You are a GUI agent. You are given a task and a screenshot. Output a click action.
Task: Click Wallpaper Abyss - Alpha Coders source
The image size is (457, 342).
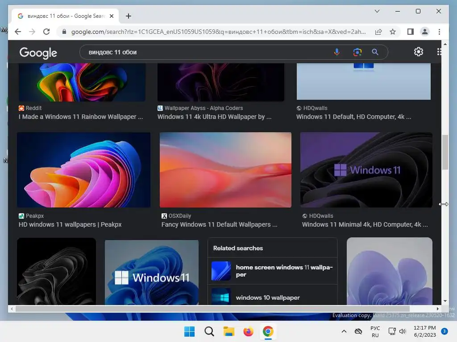coord(200,108)
